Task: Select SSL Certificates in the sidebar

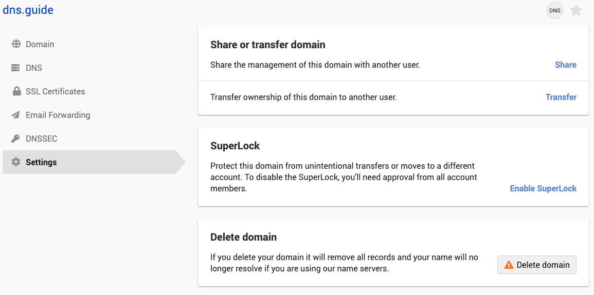Action: (x=56, y=91)
